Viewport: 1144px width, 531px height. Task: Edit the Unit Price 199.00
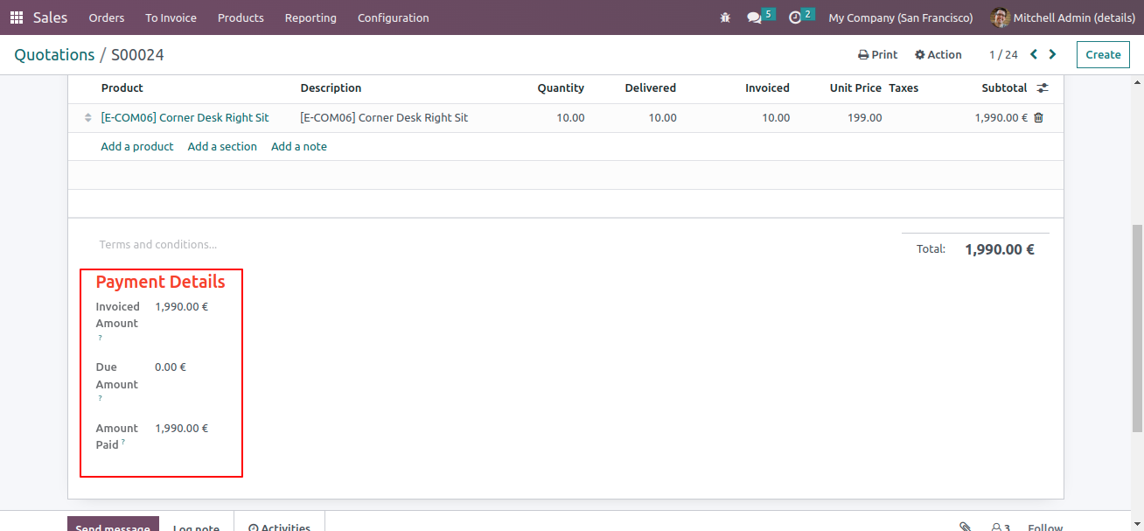[x=865, y=117]
